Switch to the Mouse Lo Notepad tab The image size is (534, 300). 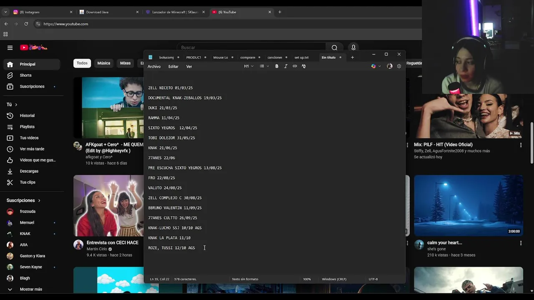pos(221,57)
